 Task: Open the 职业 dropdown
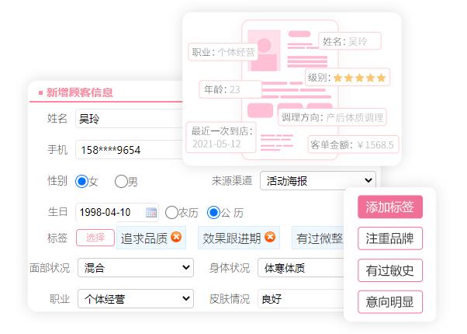tap(135, 299)
